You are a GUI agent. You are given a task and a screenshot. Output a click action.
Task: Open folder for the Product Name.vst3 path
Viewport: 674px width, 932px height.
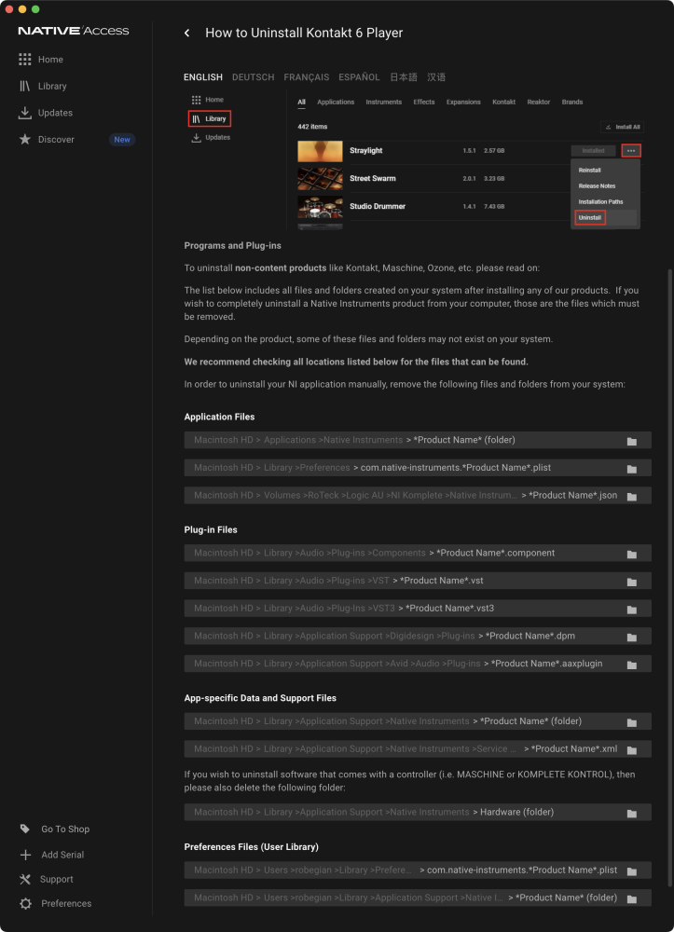(x=632, y=610)
